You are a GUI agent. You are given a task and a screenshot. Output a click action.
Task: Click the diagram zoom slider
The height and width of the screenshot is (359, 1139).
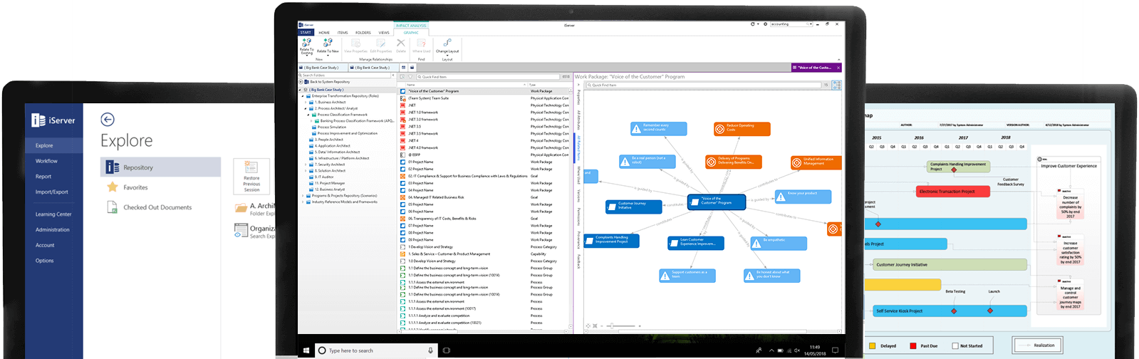pos(620,326)
